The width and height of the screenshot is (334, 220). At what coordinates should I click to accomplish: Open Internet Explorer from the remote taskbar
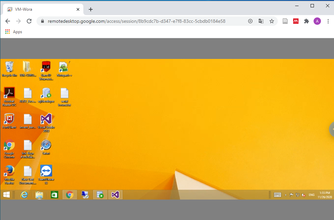[x=24, y=195]
